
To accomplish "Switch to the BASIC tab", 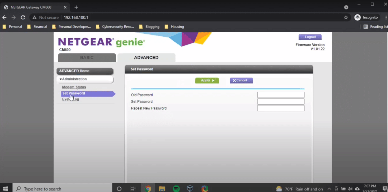I will pos(87,58).
